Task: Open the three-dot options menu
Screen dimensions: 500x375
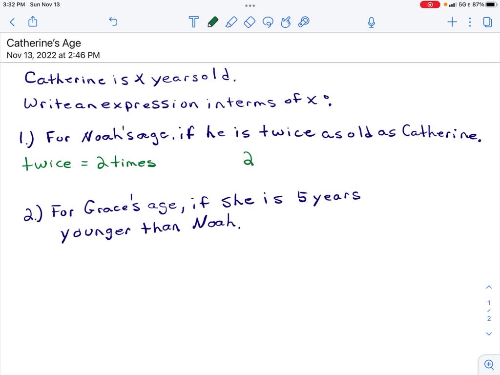Action: coord(469,22)
